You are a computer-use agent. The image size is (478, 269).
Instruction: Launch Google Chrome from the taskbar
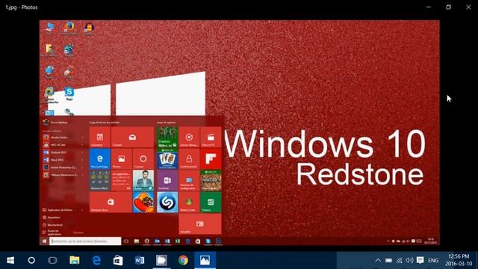pos(183,260)
